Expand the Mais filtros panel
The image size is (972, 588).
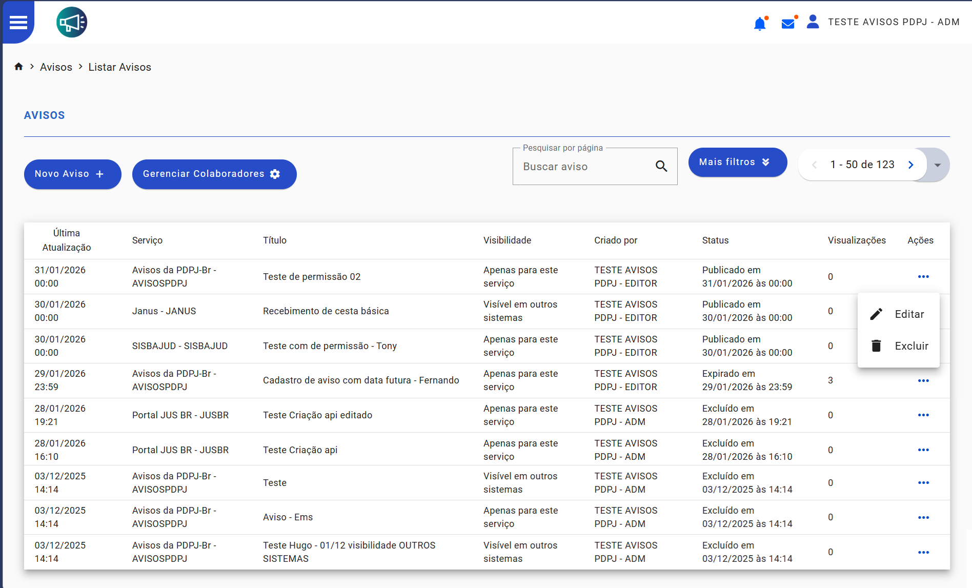(x=737, y=162)
